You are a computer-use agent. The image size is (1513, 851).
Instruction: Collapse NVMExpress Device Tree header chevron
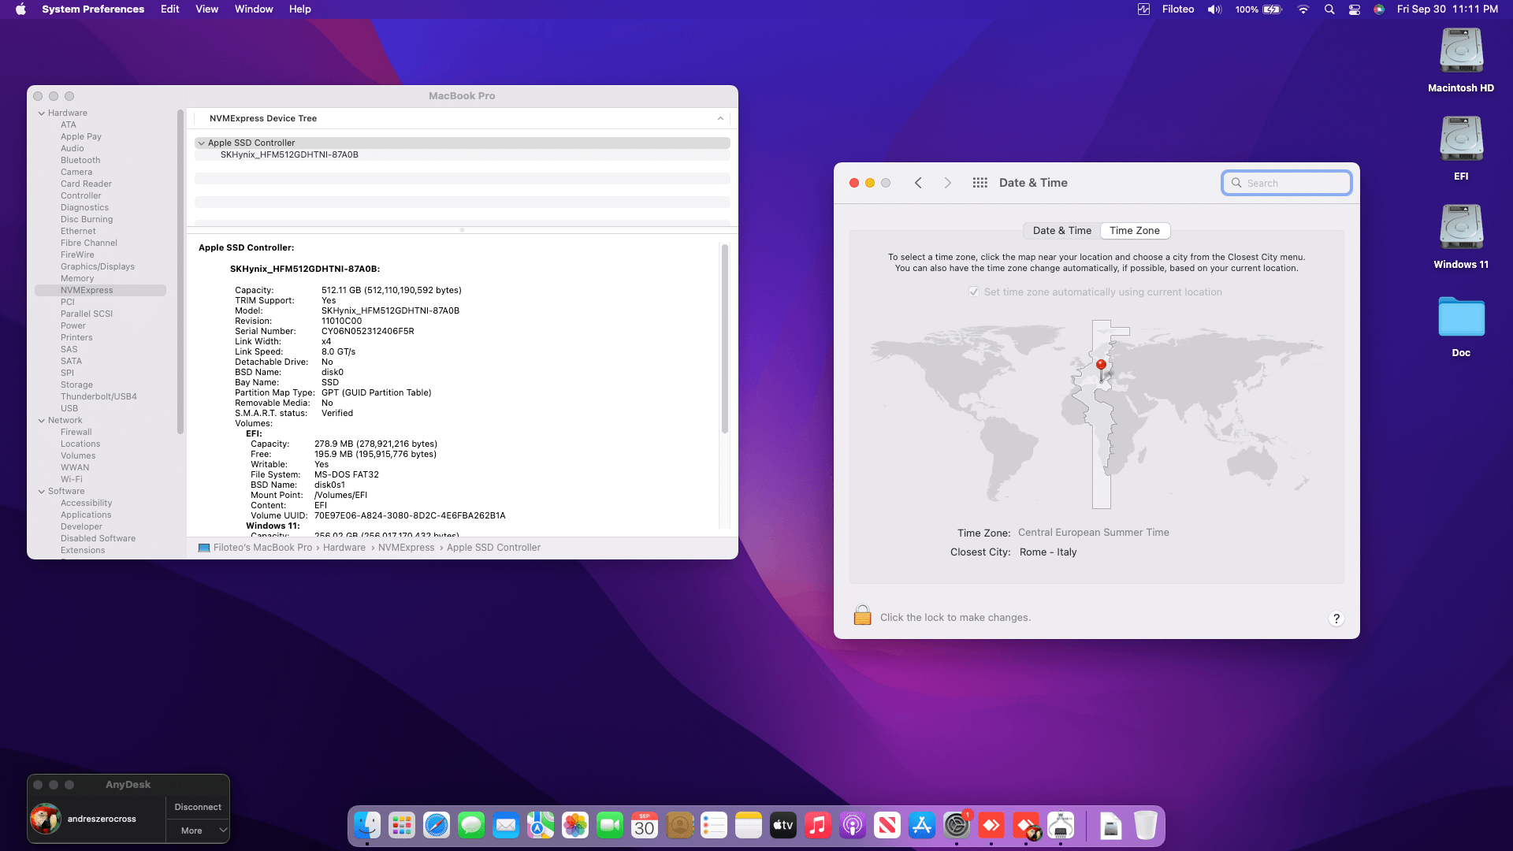pyautogui.click(x=720, y=118)
